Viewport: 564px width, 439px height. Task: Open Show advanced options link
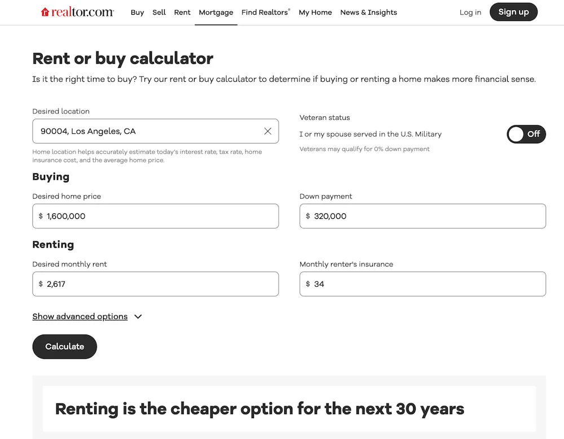(80, 317)
